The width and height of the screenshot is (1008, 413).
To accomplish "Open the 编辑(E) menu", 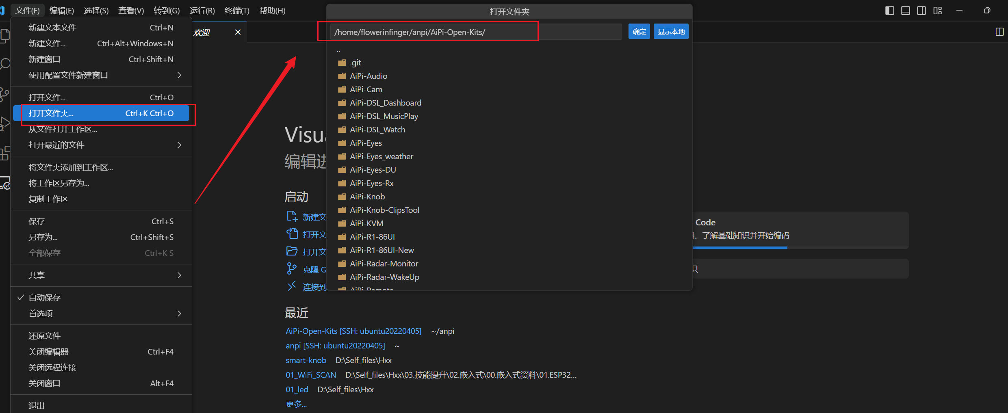I will (62, 11).
